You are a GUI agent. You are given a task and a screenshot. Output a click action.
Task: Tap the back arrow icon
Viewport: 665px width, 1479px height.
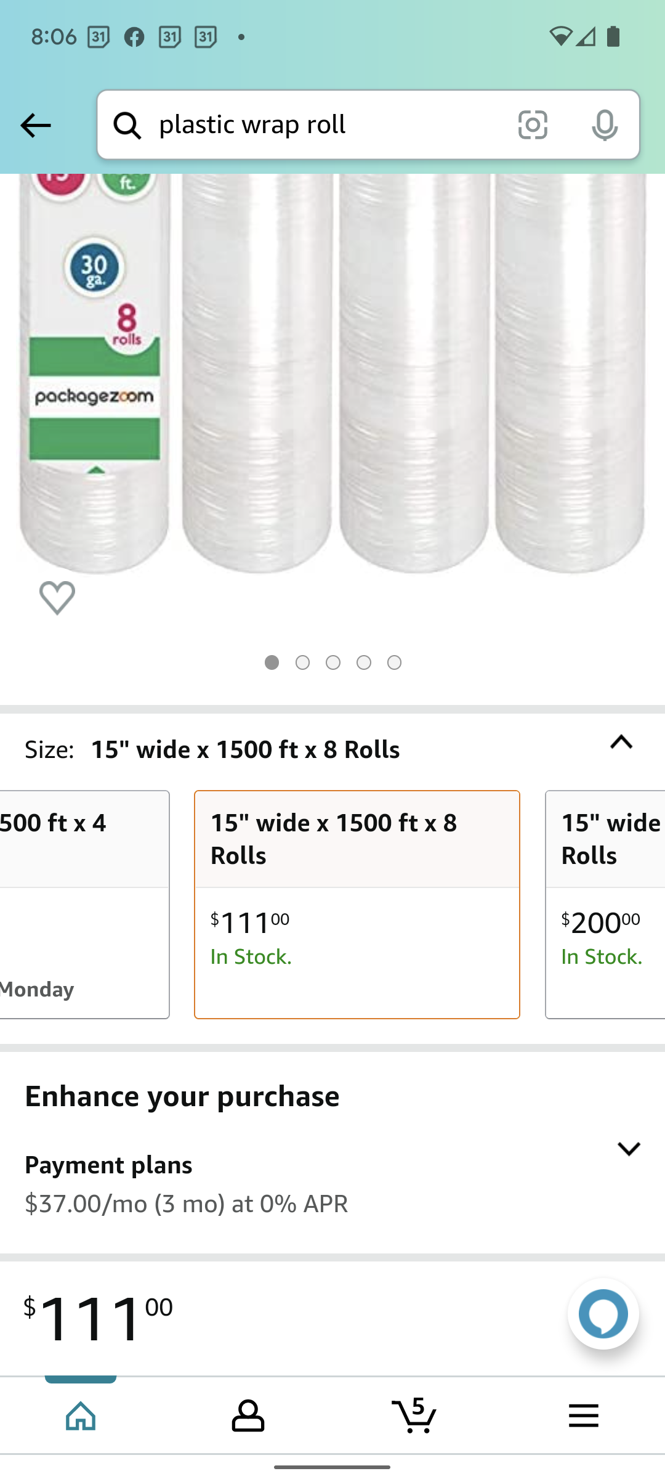(36, 126)
